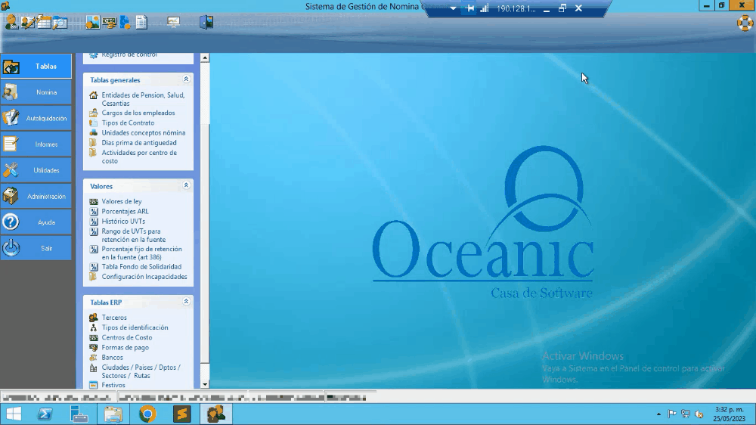756x425 pixels.
Task: Click the help lifebuoy icon at top right
Action: 745,23
